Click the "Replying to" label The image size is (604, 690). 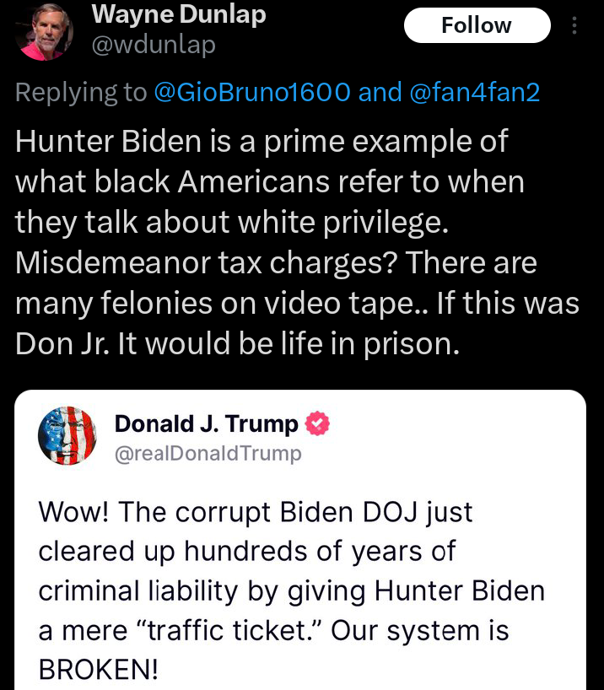coord(81,93)
